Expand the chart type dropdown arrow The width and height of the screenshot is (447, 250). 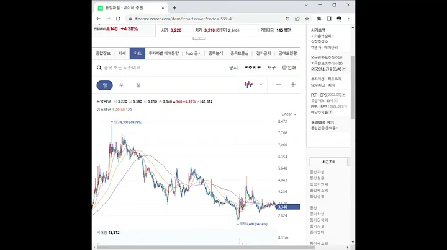pos(261,84)
